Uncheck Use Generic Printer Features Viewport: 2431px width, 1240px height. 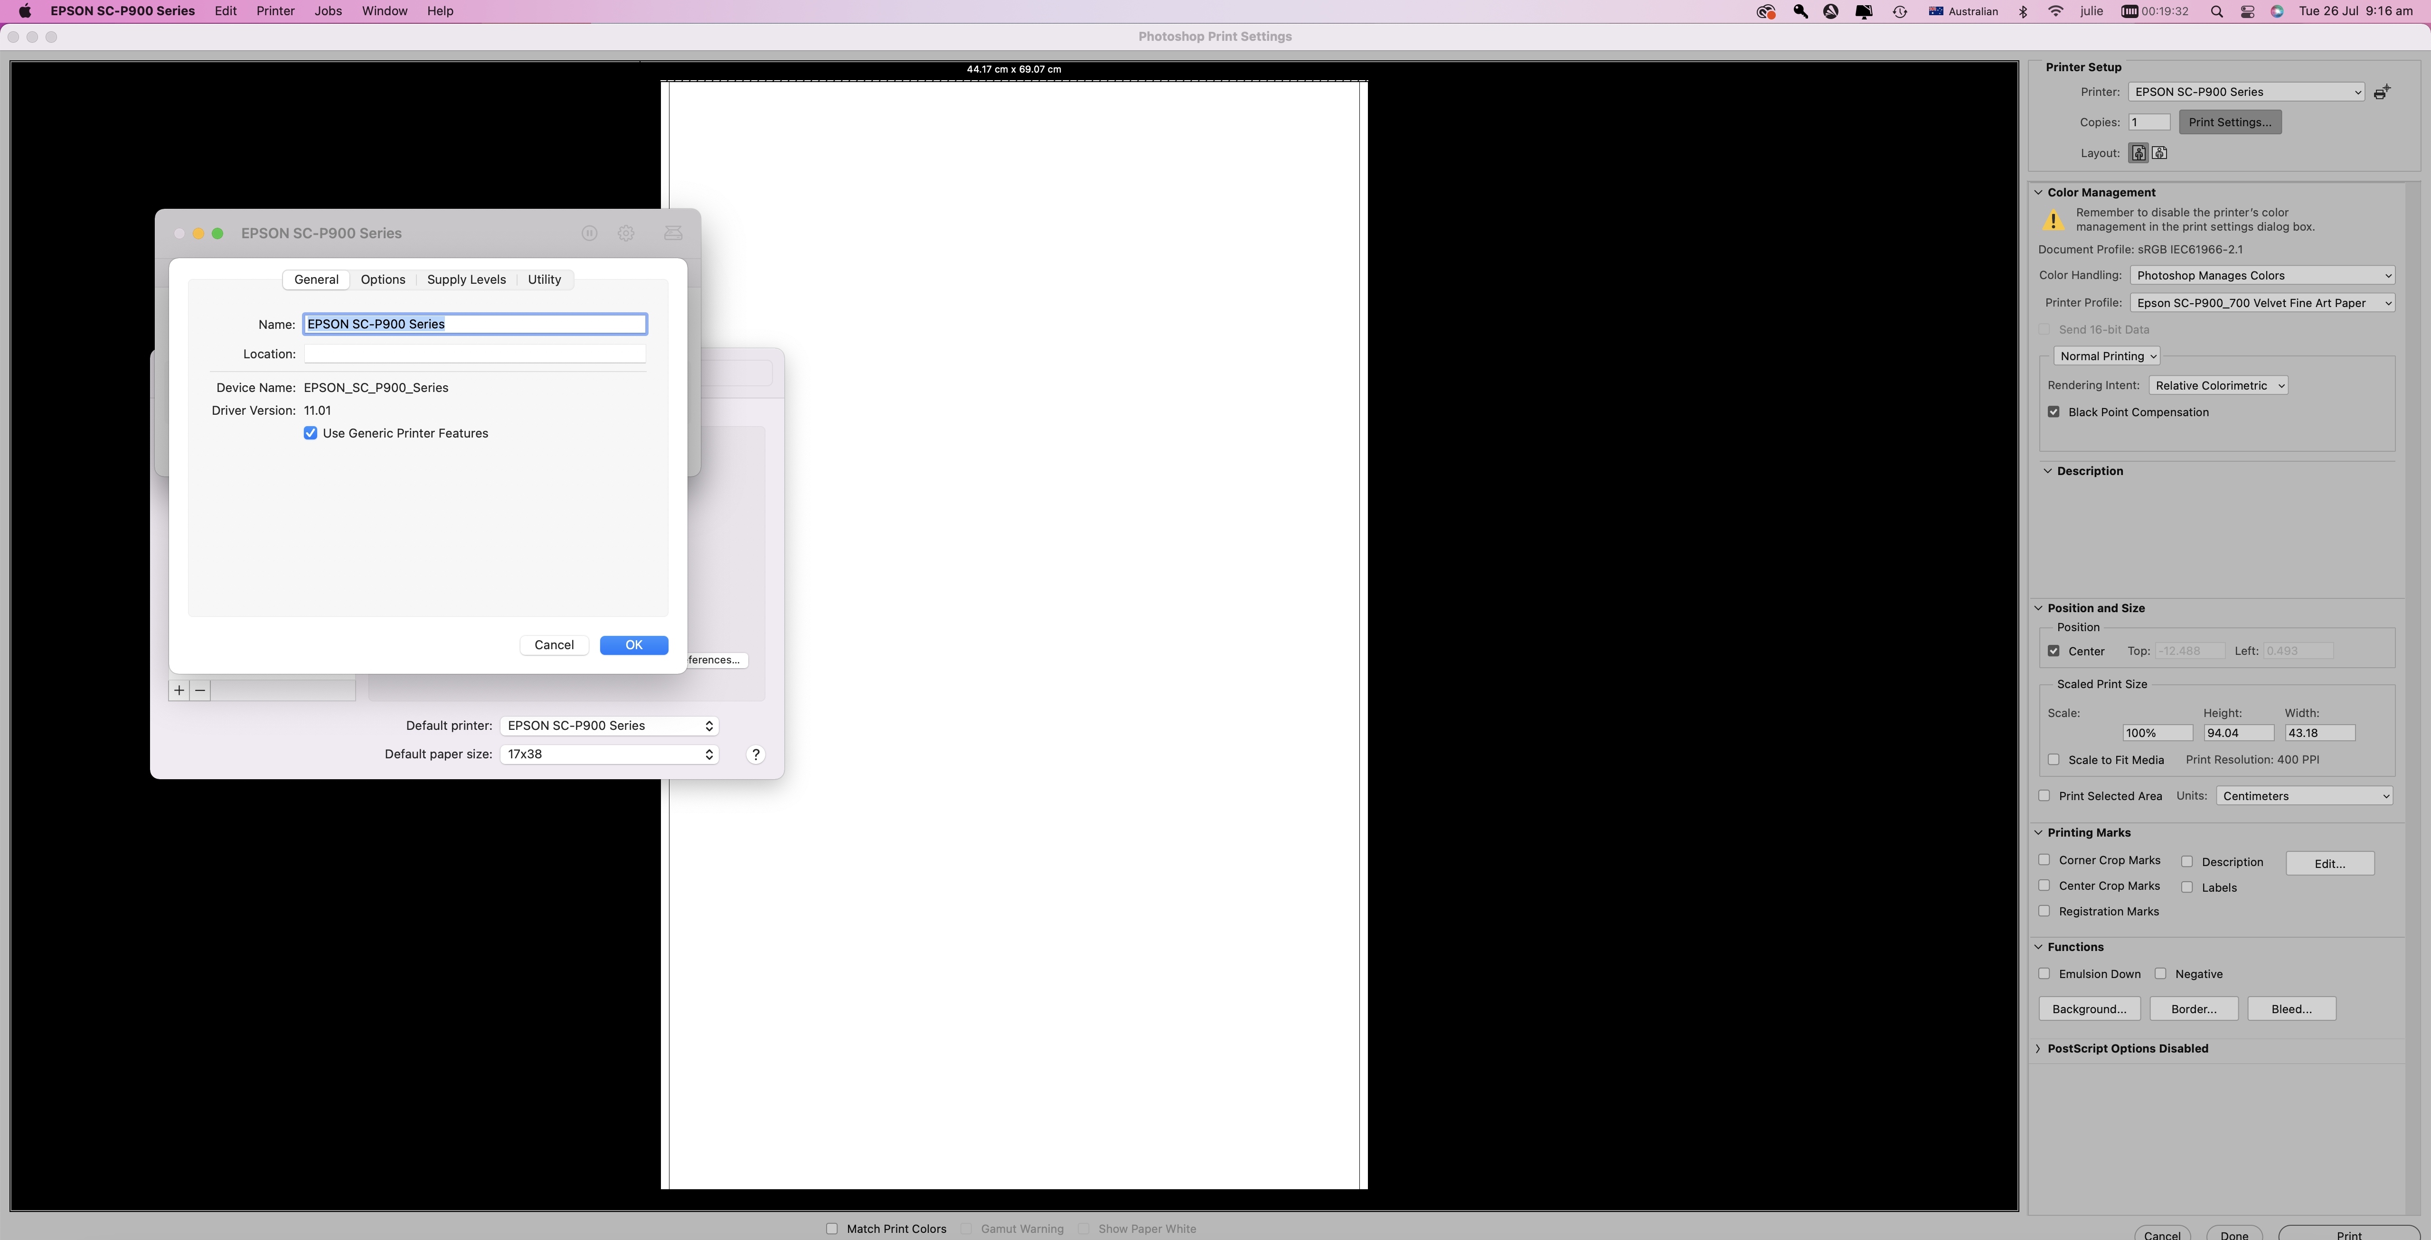(311, 433)
